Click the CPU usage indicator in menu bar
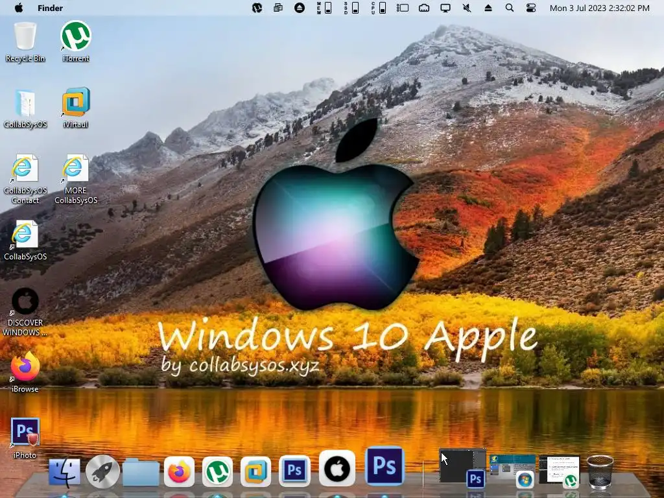664x498 pixels. click(x=379, y=8)
